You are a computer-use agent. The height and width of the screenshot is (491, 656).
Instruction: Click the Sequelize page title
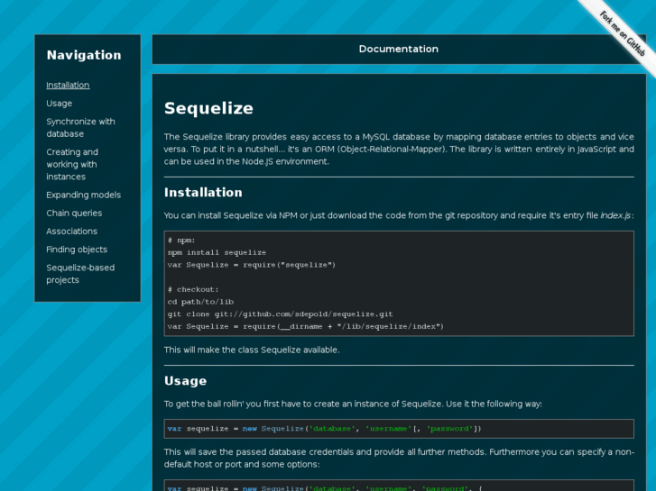[208, 108]
